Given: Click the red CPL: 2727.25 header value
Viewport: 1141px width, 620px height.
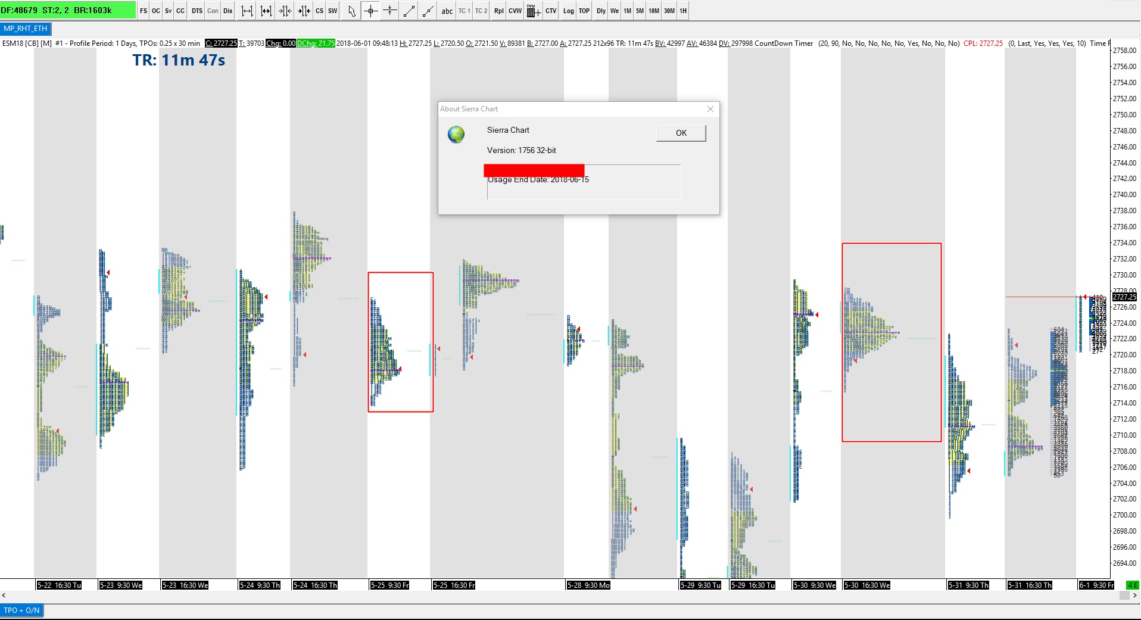Looking at the screenshot, I should (983, 43).
